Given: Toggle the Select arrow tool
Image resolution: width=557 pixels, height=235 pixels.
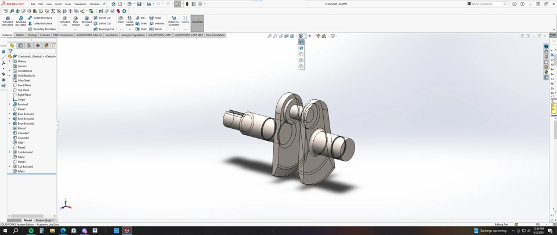Looking at the screenshot, I should (x=178, y=4).
